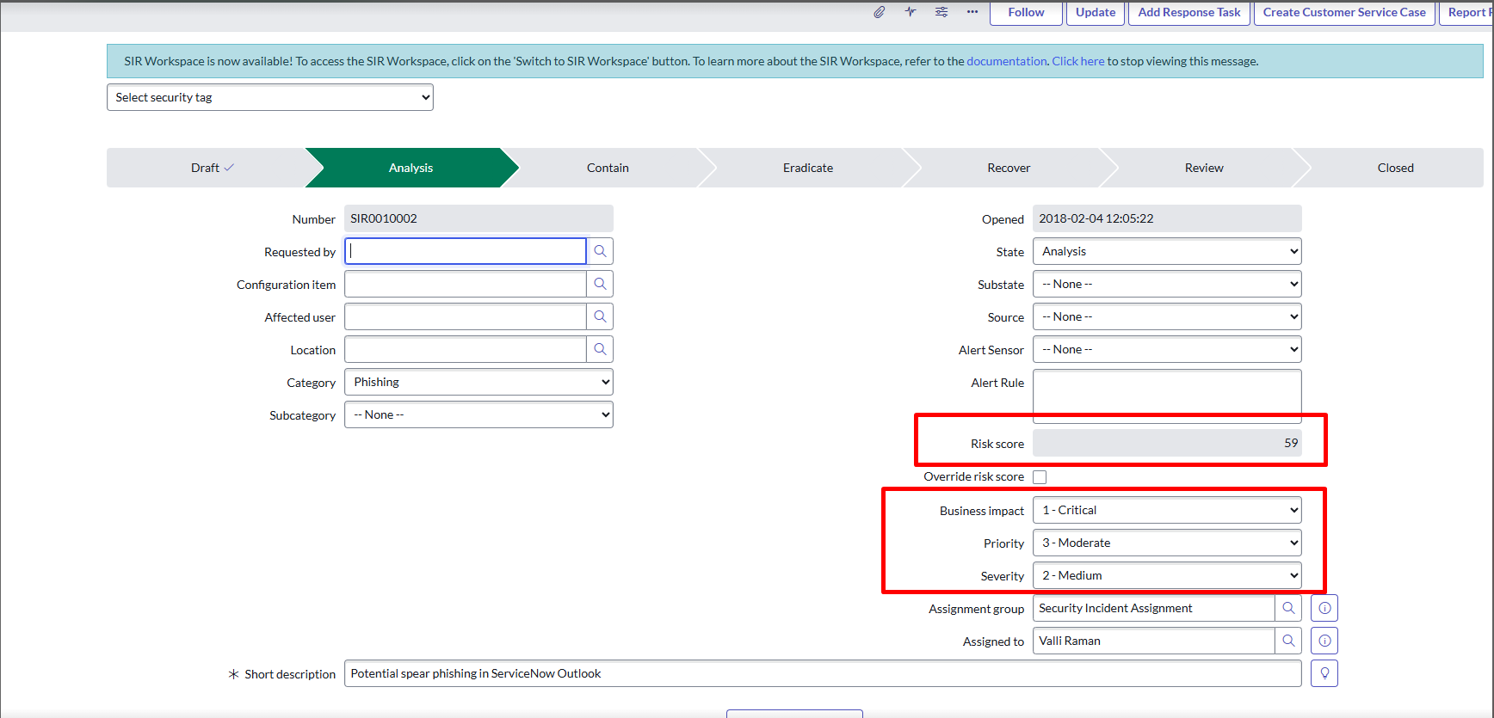Image resolution: width=1494 pixels, height=718 pixels.
Task: Click Add Response Task button
Action: tap(1189, 12)
